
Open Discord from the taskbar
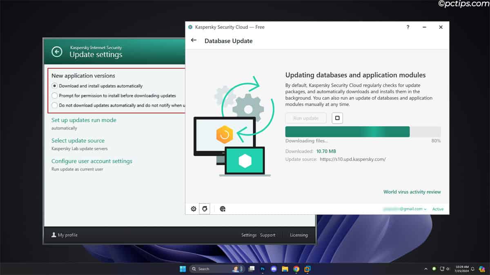(274, 269)
